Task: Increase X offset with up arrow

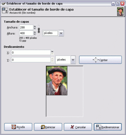Action: pos(52,51)
